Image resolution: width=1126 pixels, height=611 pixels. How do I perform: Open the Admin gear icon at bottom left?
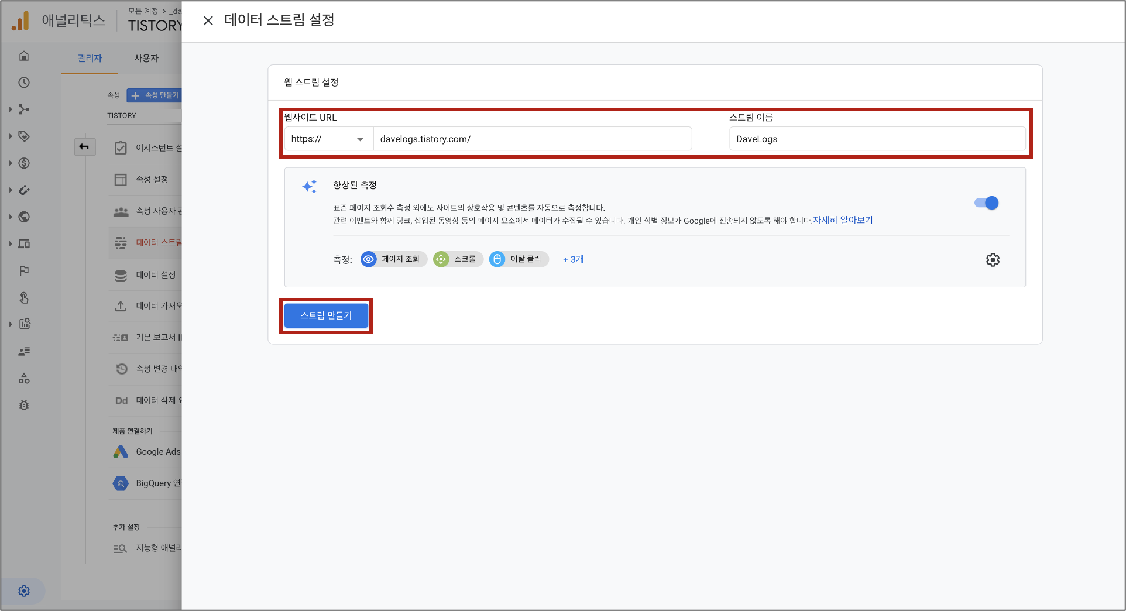24,591
